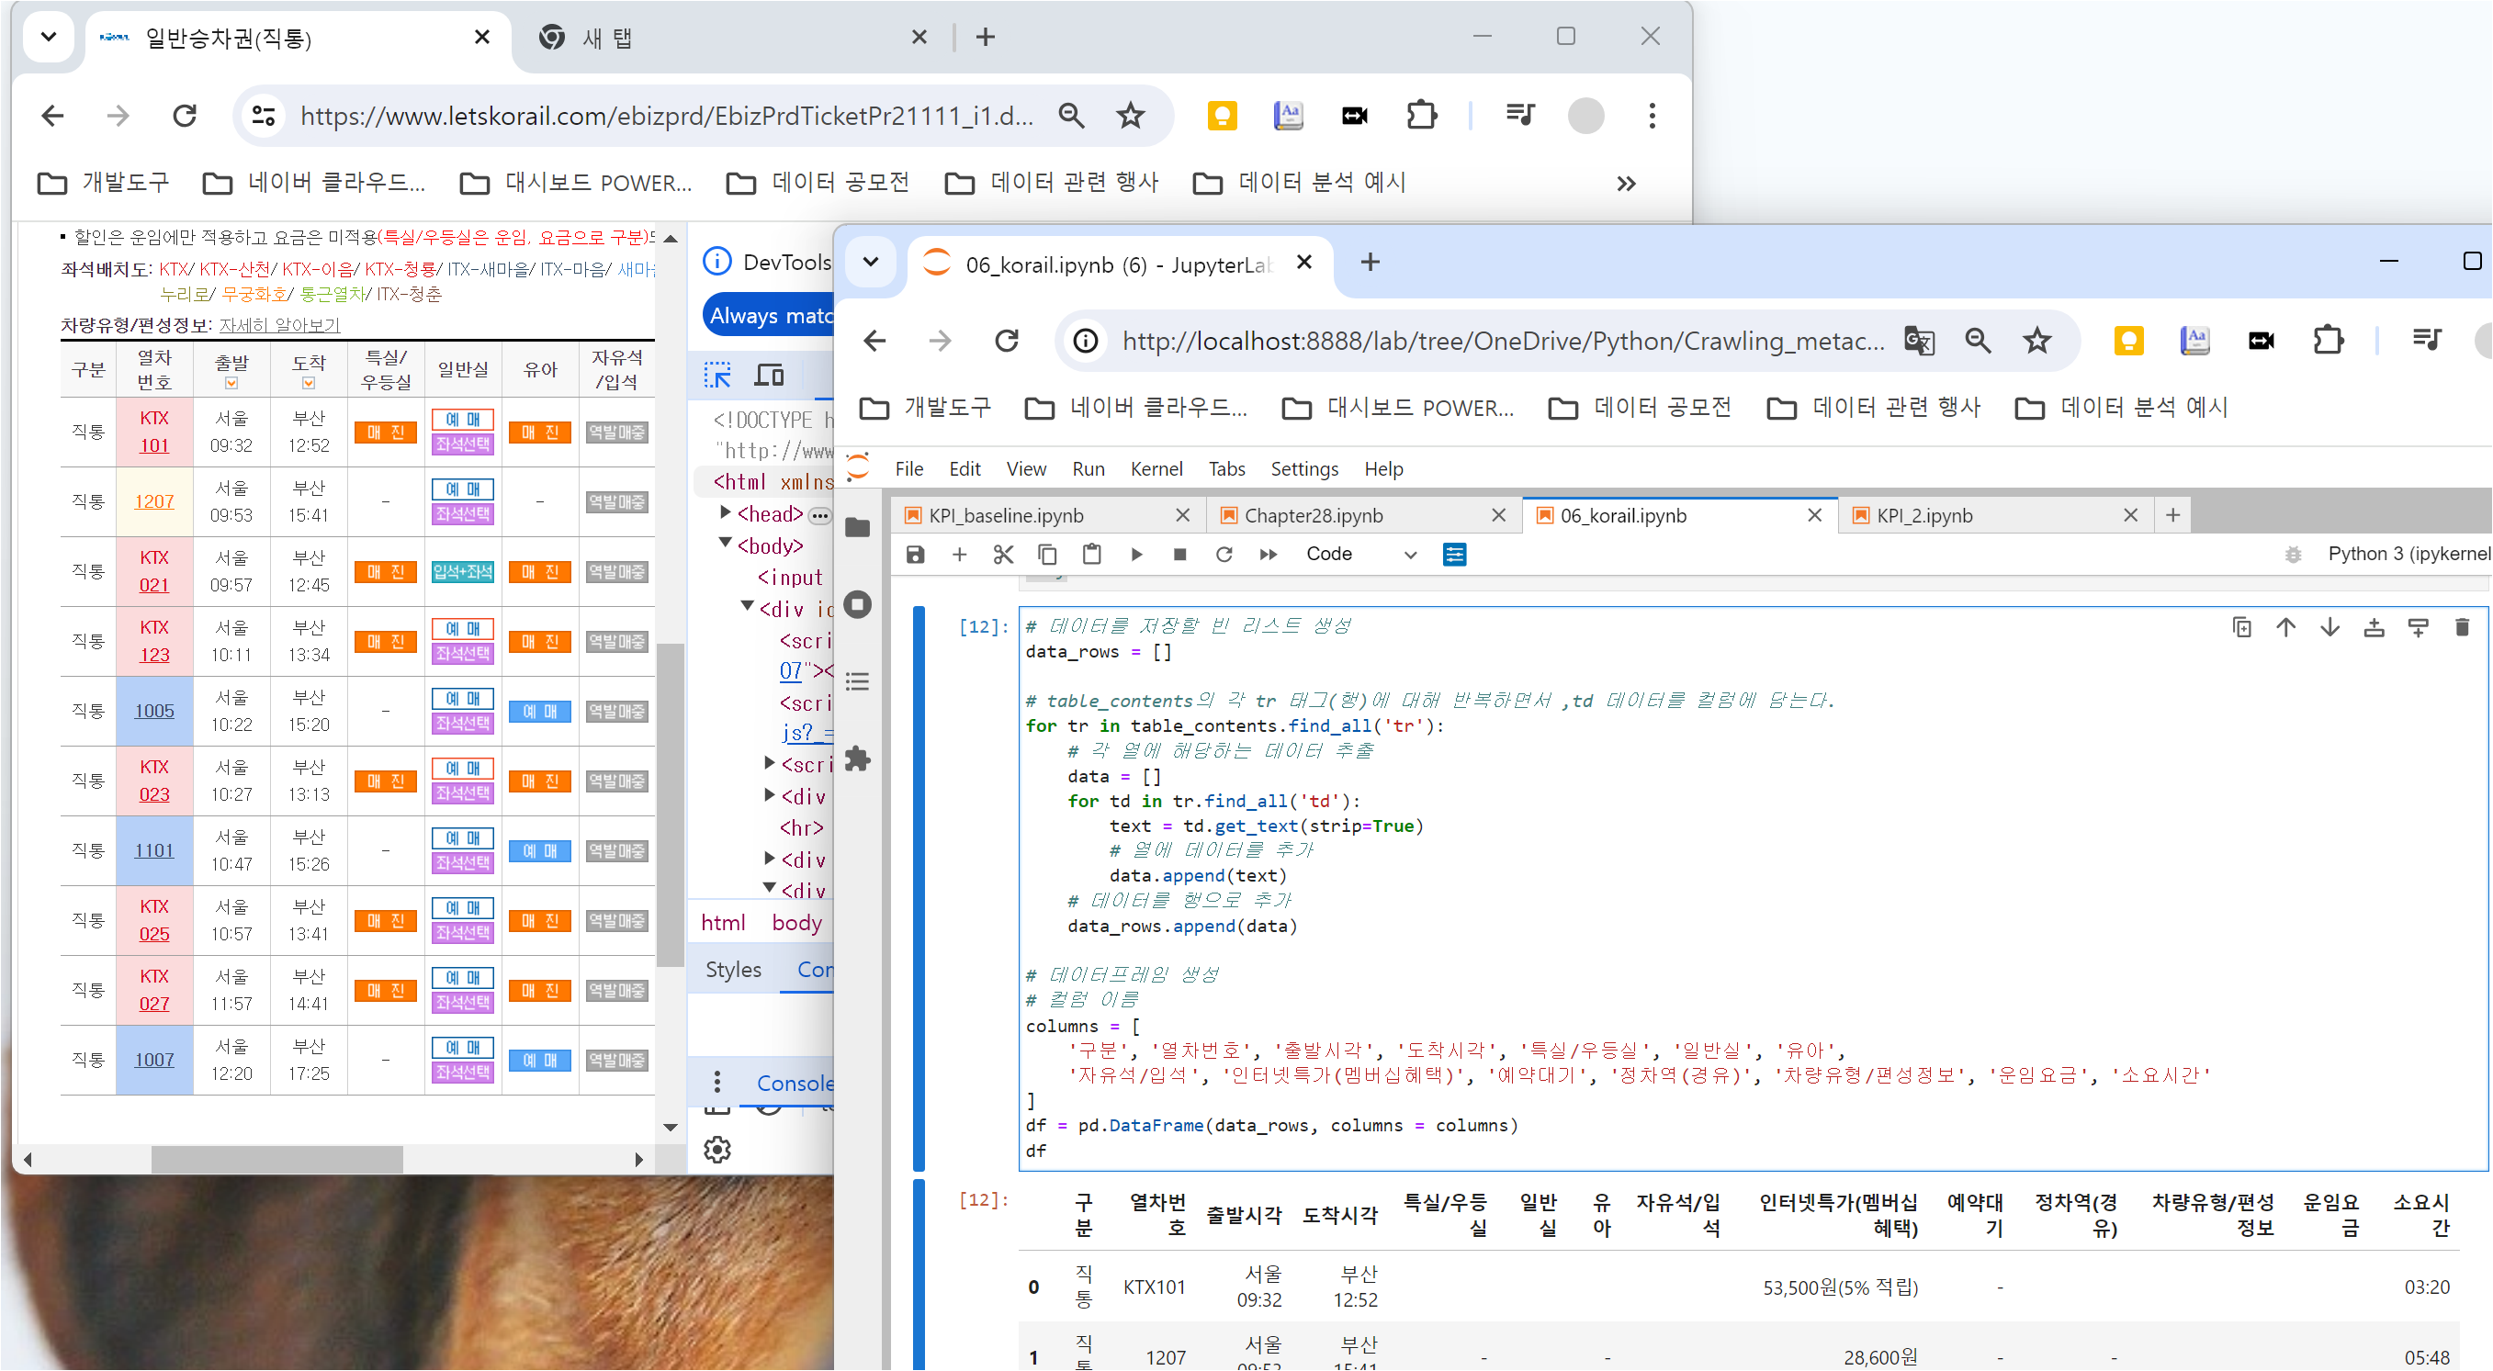
Task: Open the cell type Code dropdown
Action: (x=1359, y=555)
